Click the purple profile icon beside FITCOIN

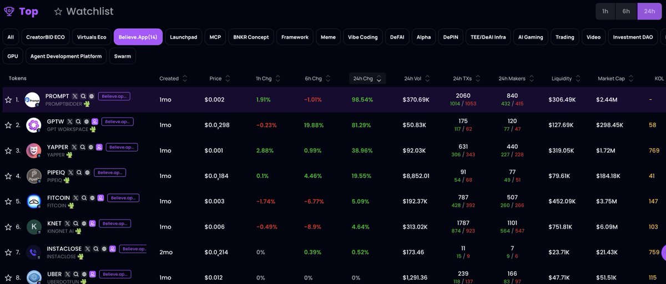[x=102, y=197]
